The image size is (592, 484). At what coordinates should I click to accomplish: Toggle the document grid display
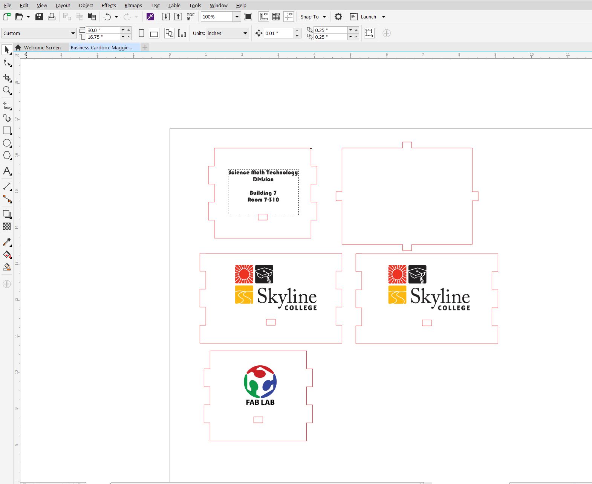point(276,17)
